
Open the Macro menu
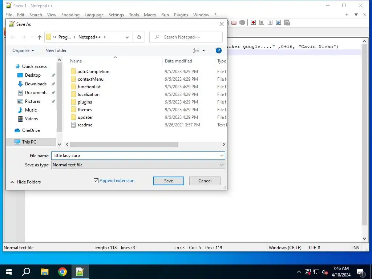[150, 15]
